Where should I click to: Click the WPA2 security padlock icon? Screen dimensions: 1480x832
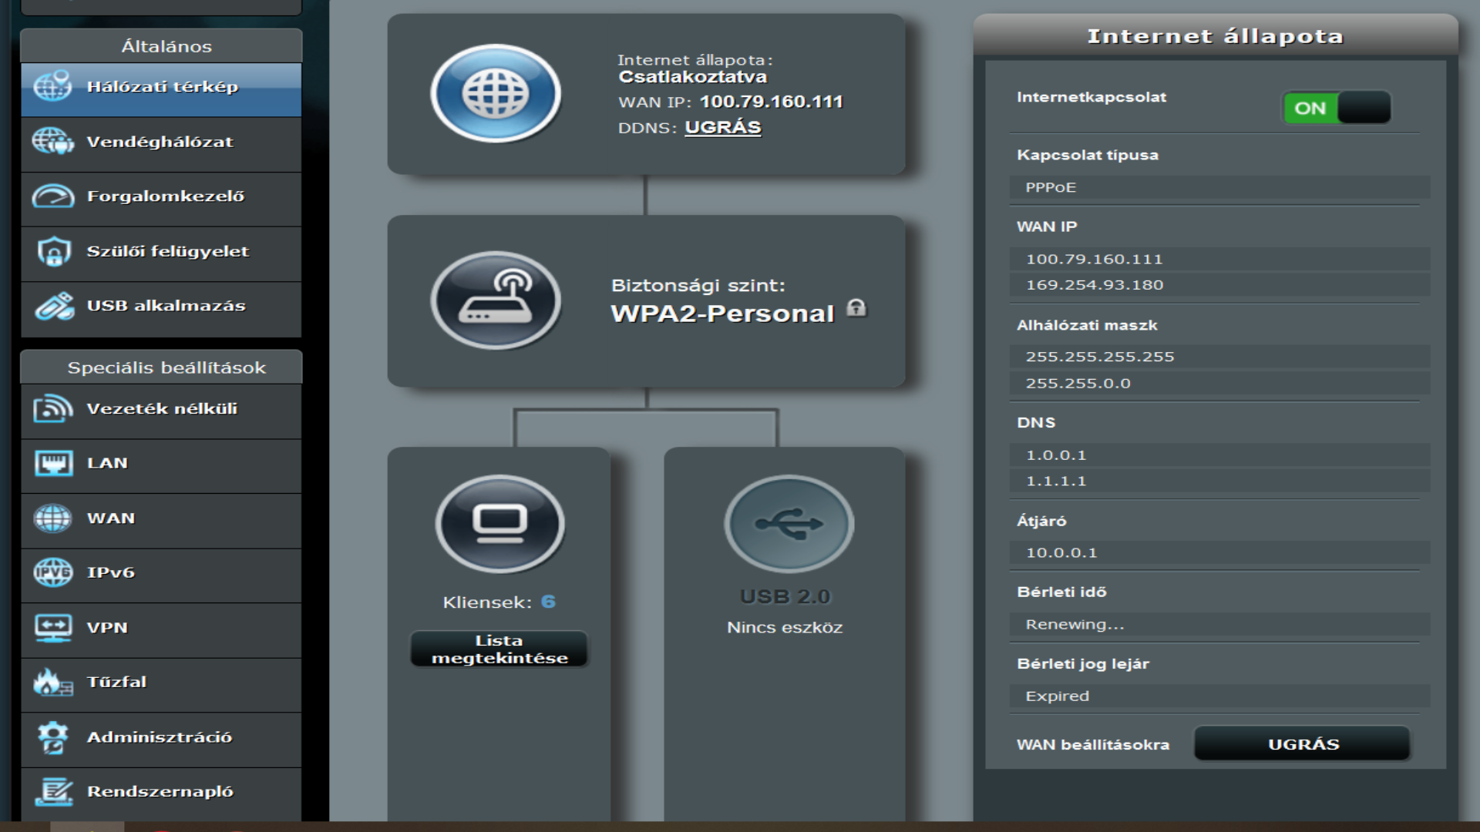[856, 308]
